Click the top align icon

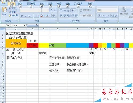tap(61, 10)
